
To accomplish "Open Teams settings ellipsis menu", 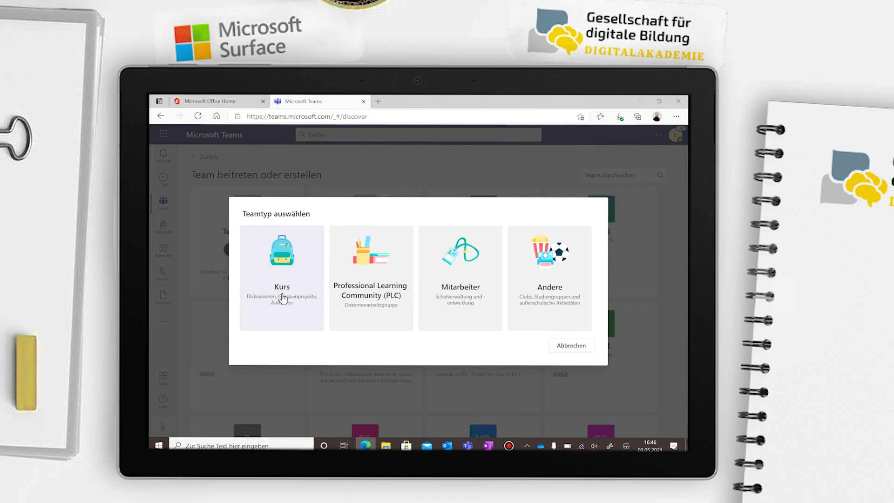I will 658,135.
